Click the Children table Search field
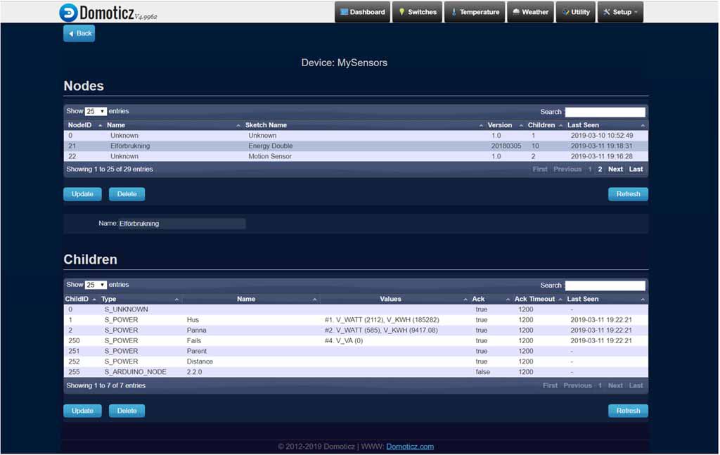The width and height of the screenshot is (720, 455). click(x=605, y=286)
